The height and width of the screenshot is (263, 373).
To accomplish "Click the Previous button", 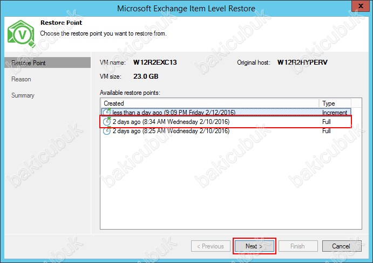I will pyautogui.click(x=211, y=246).
